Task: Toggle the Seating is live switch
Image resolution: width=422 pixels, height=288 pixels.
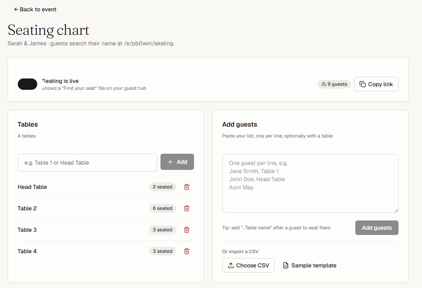Action: click(27, 84)
